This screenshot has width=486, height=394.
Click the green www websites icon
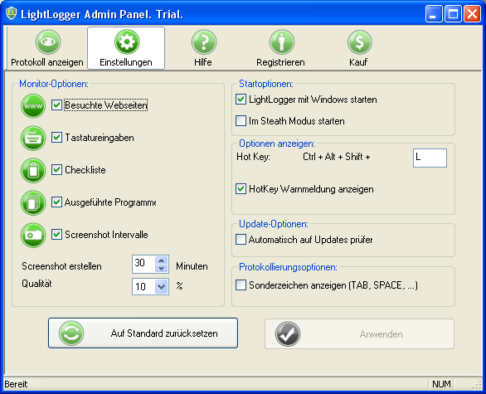pyautogui.click(x=33, y=105)
